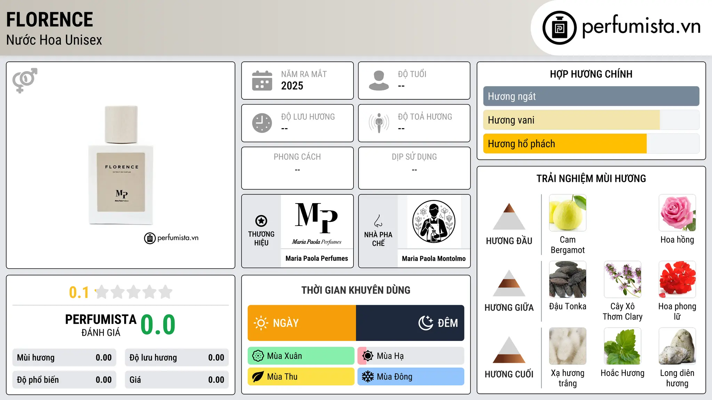The image size is (712, 400).
Task: Click the top notes pyramid icon
Action: [x=509, y=216]
